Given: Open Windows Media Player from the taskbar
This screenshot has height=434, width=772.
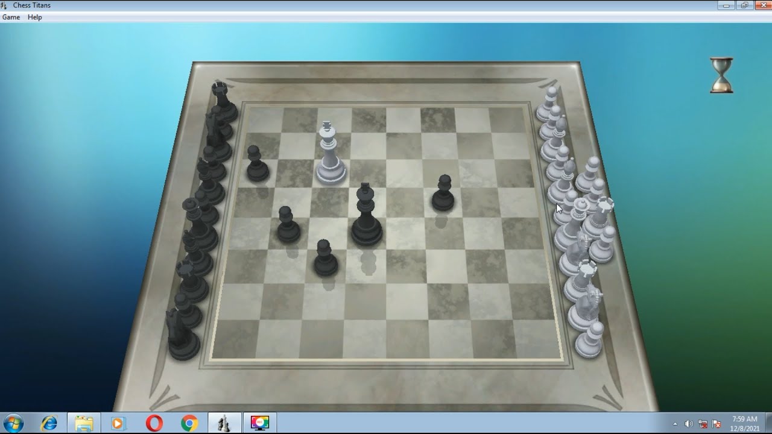Looking at the screenshot, I should (x=119, y=423).
